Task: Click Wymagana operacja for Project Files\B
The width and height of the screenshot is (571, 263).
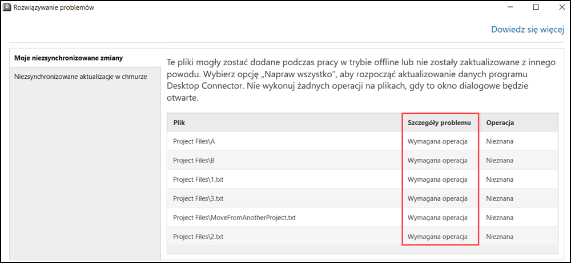Action: pyautogui.click(x=437, y=160)
